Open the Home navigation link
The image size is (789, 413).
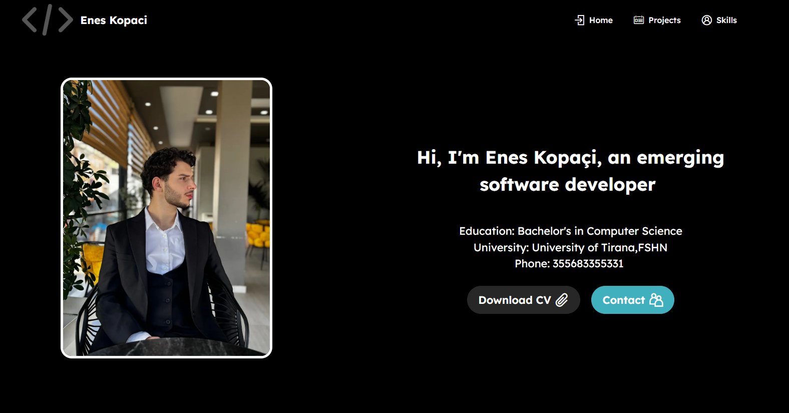(x=600, y=20)
